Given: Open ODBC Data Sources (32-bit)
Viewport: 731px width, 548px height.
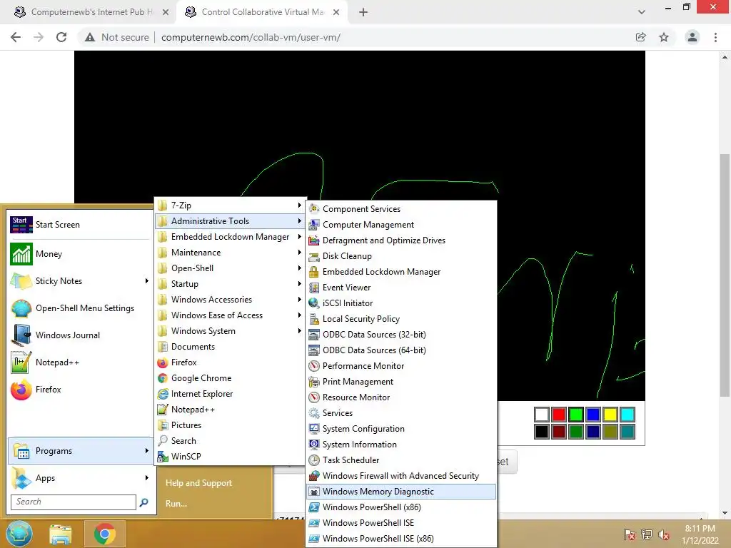Looking at the screenshot, I should click(401, 335).
